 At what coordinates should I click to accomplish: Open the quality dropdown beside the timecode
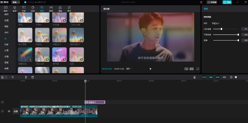129,69
